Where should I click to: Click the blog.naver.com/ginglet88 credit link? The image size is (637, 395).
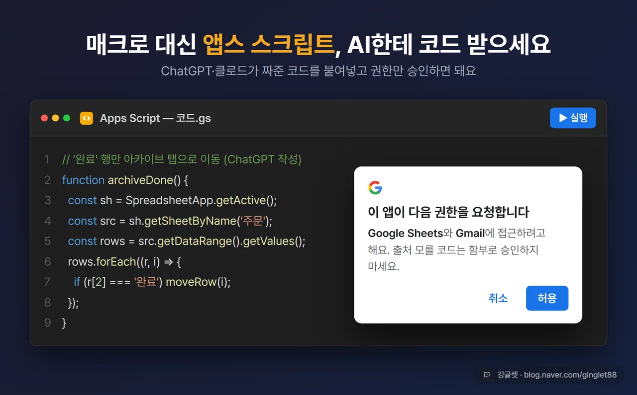tap(570, 375)
